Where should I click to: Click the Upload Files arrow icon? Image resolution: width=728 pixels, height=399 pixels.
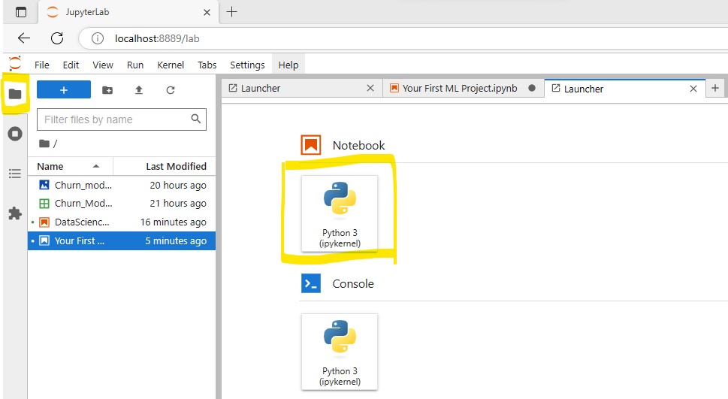139,90
